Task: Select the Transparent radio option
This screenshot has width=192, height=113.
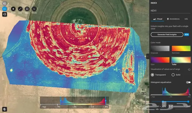Action: 153,75
